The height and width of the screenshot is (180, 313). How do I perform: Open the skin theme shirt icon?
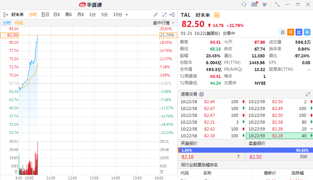(265, 4)
